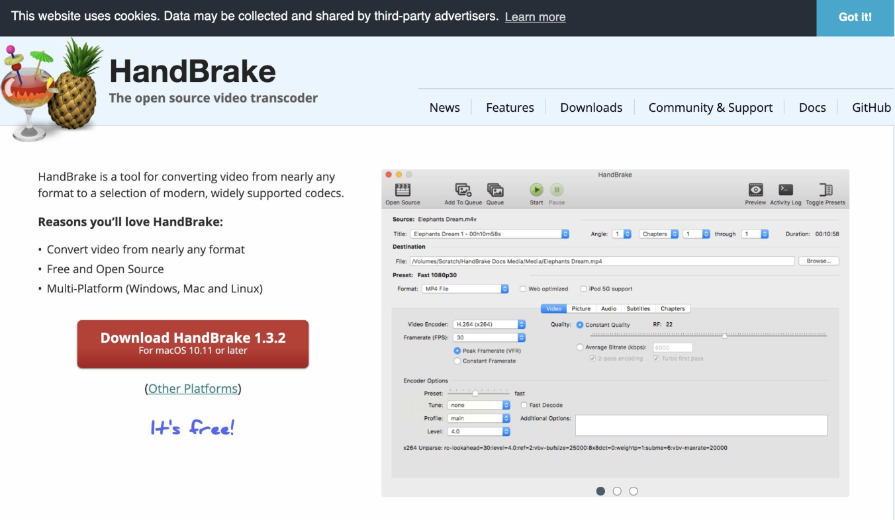895x520 pixels.
Task: Enable the Fast Decode checkbox
Action: point(524,406)
